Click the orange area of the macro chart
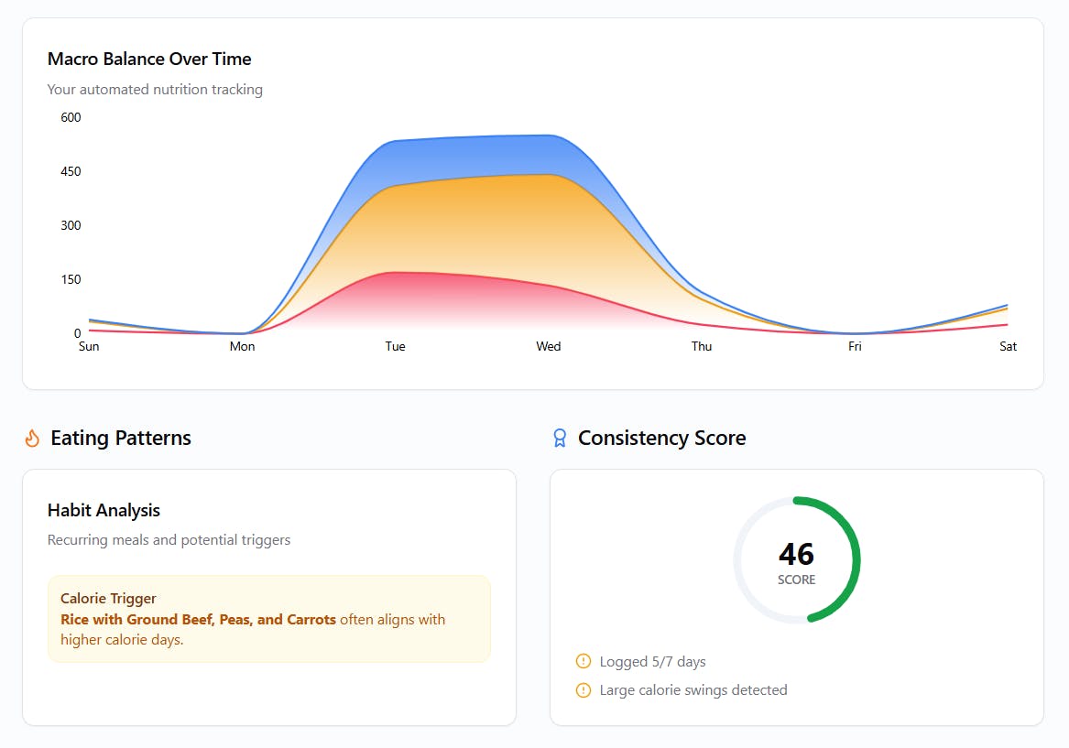The image size is (1069, 748). point(471,225)
